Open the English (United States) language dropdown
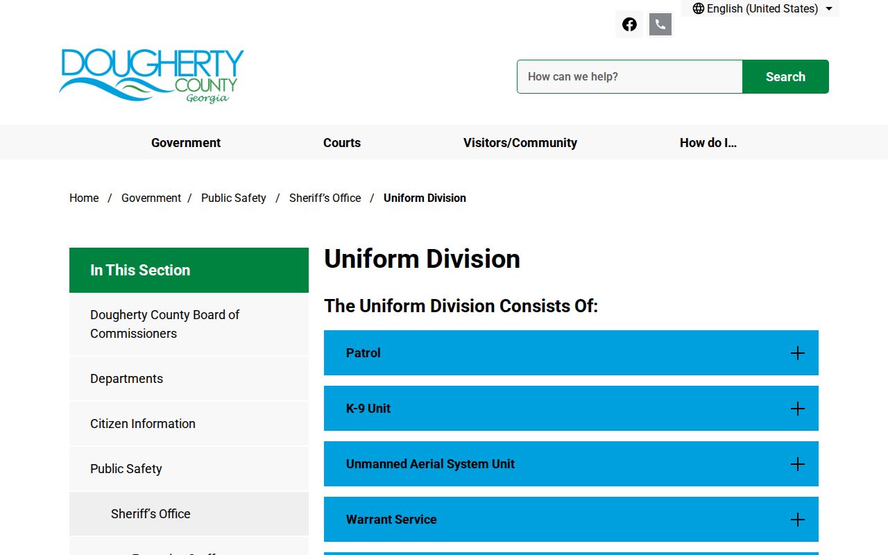 [762, 8]
